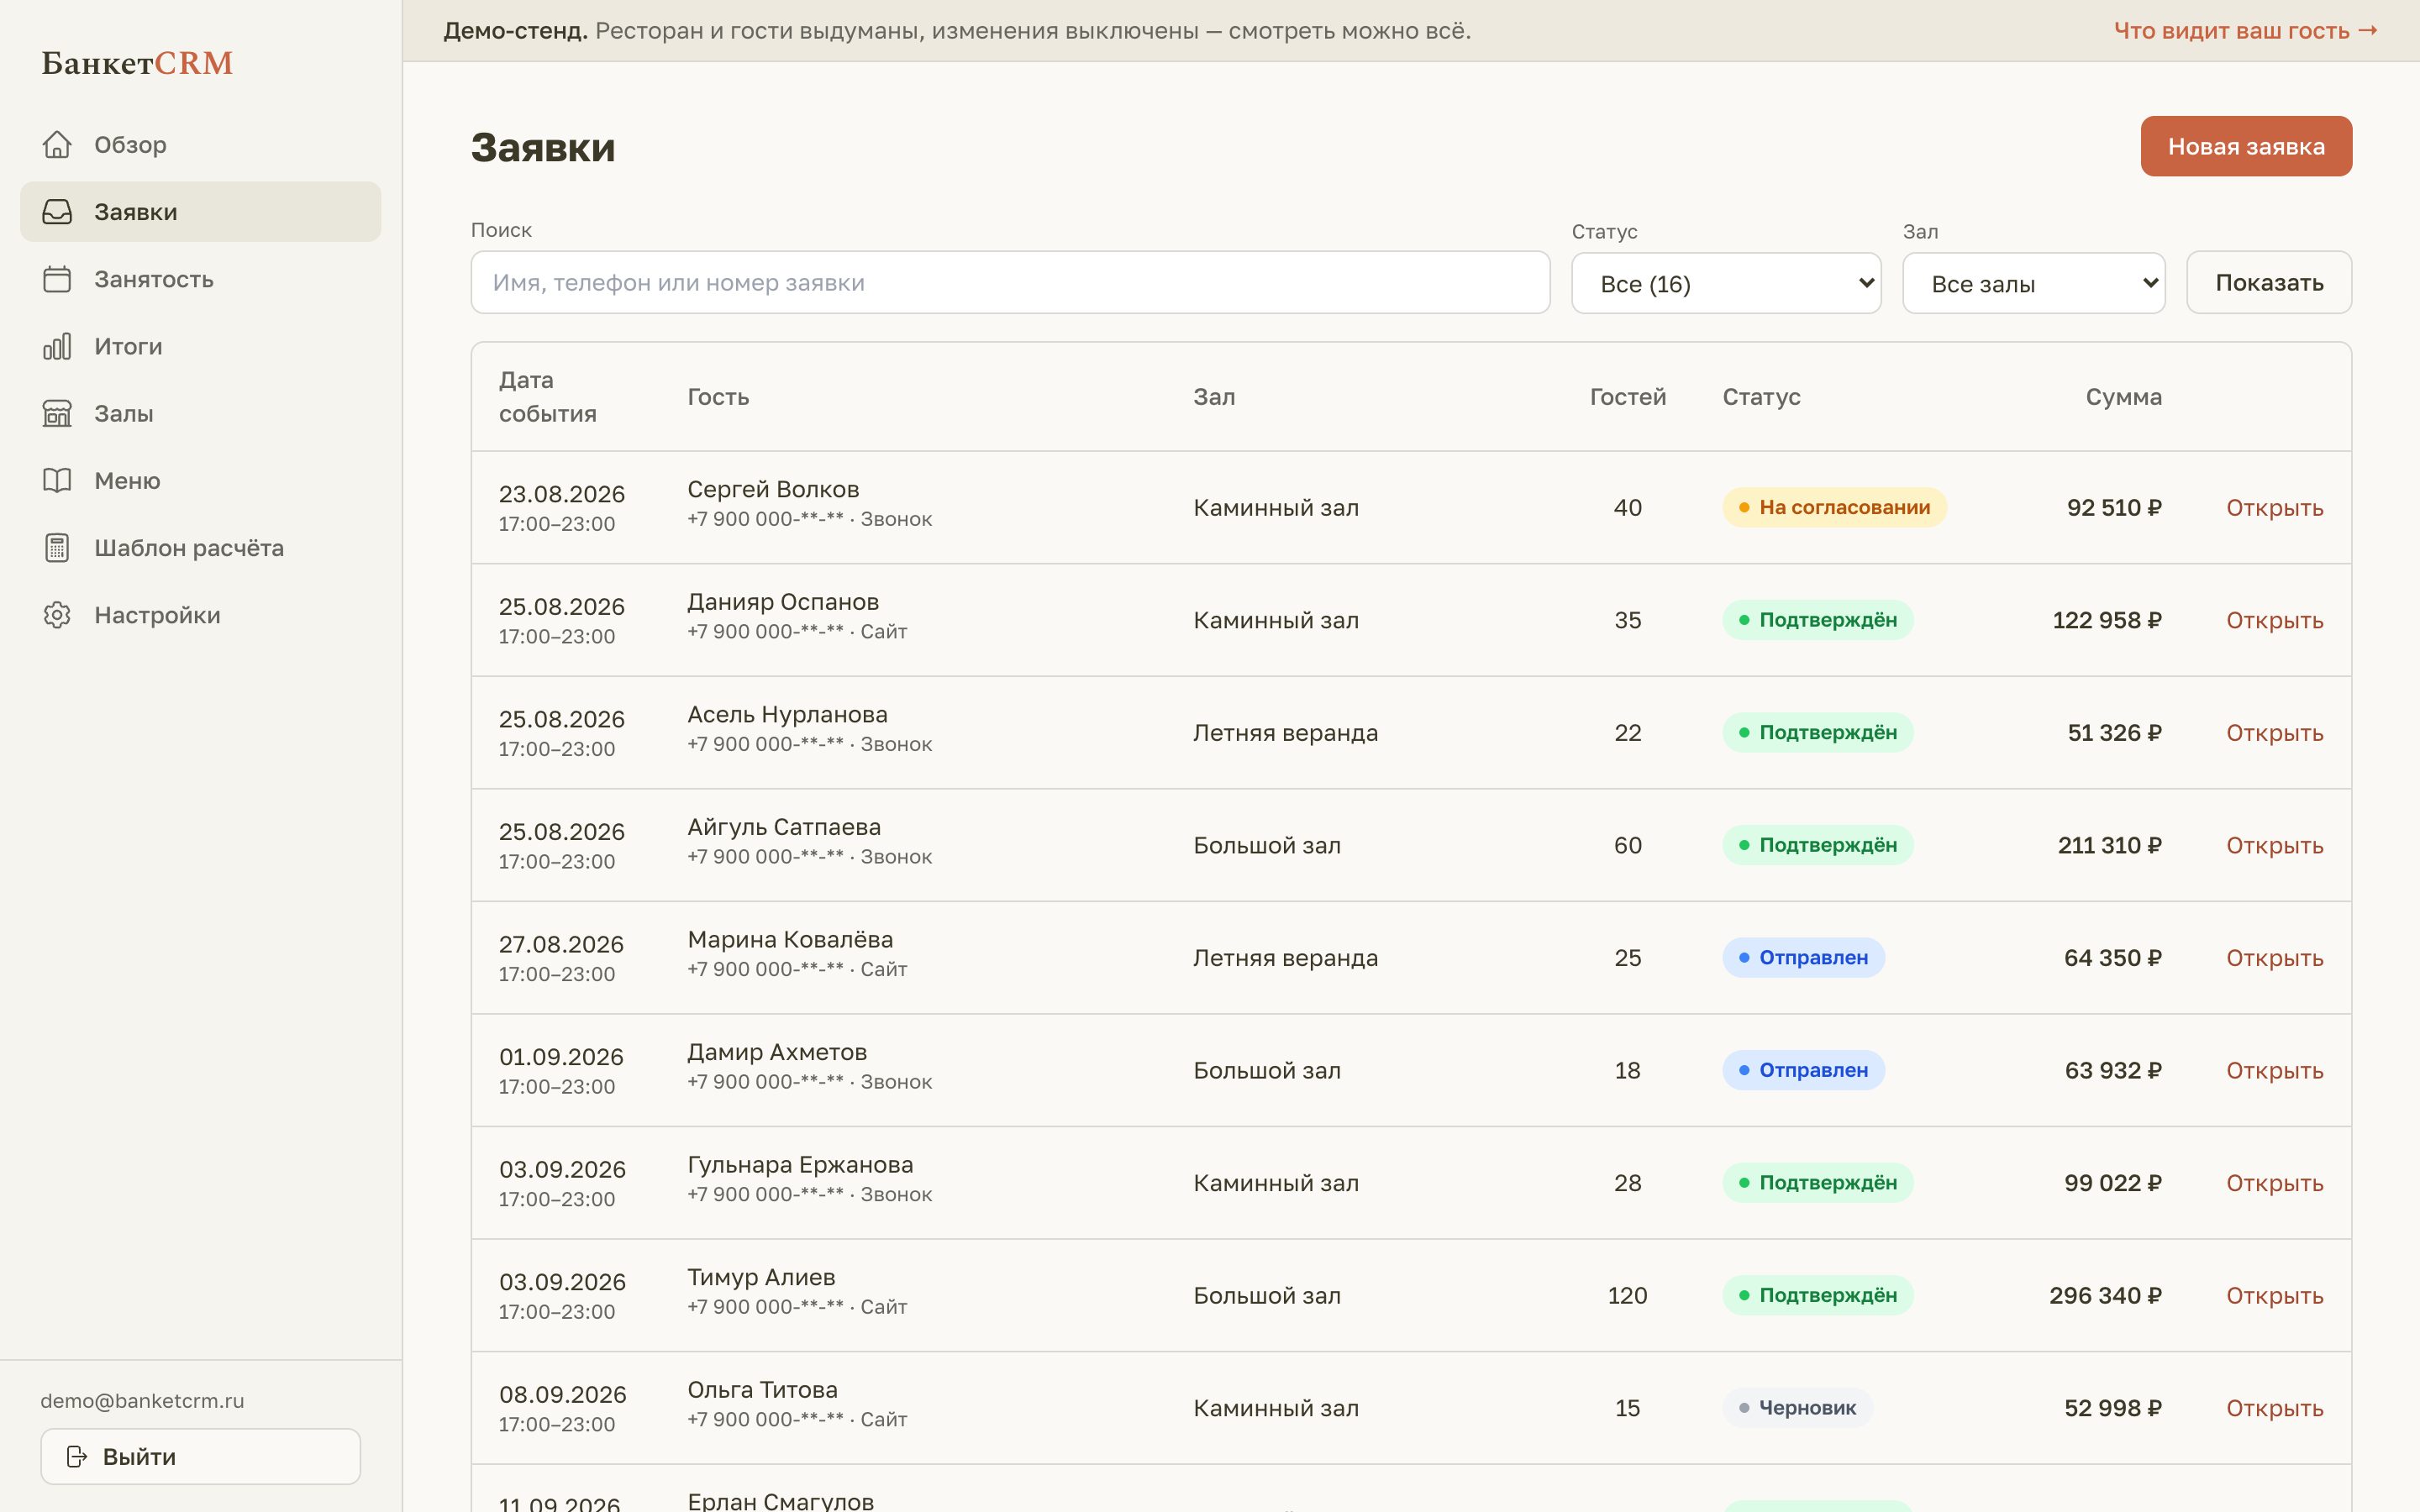Click the sum 296 340 ₽
2420x1512 pixels.
point(2105,1295)
